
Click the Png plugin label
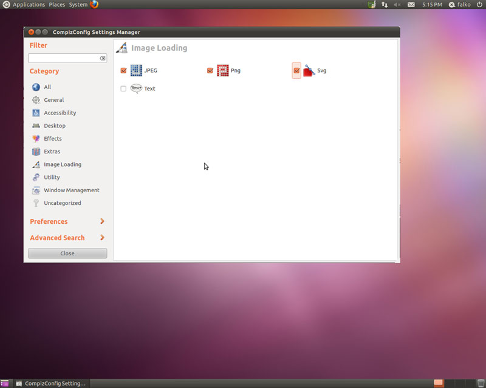point(236,70)
